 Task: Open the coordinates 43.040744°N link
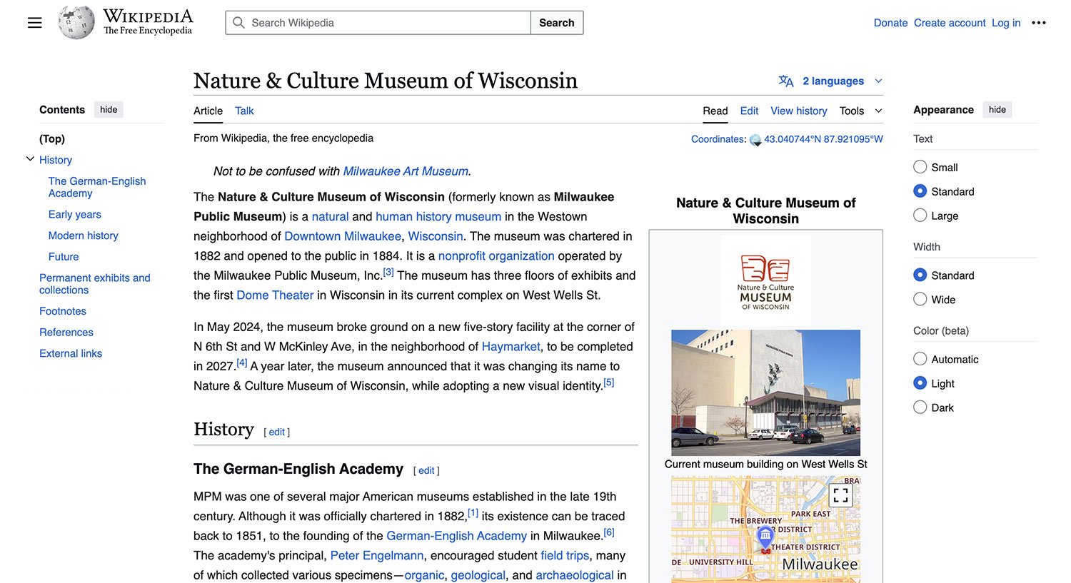pos(823,139)
